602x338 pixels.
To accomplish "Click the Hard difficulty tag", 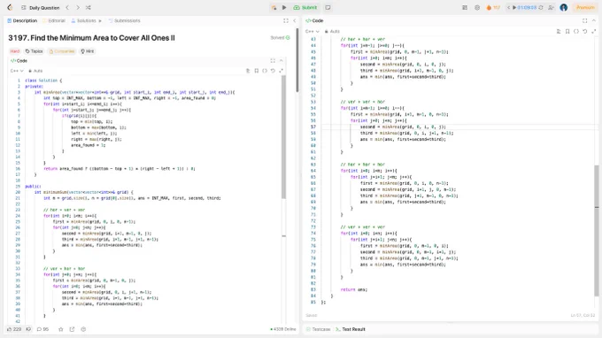I will (14, 51).
